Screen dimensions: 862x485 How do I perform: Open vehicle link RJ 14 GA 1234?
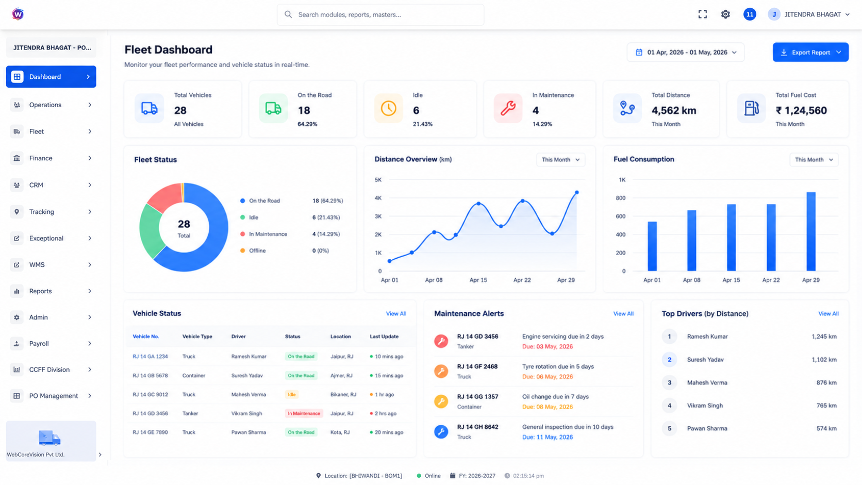150,357
